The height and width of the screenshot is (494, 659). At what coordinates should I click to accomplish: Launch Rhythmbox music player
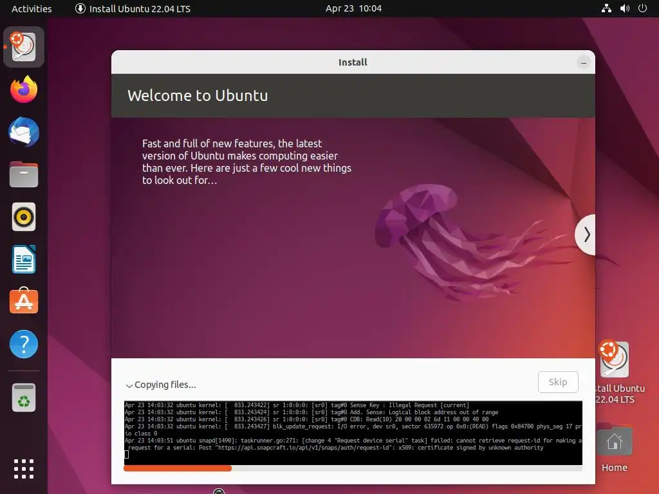tap(24, 217)
